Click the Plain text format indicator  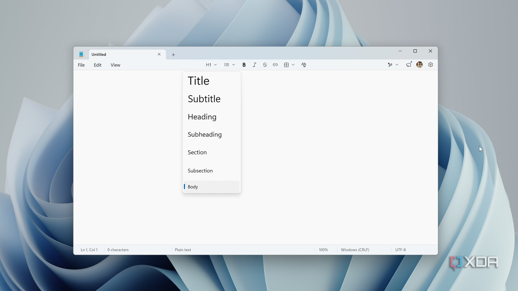point(183,250)
